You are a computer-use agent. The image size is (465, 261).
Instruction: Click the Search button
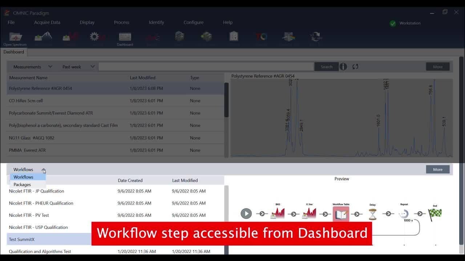[x=326, y=67]
